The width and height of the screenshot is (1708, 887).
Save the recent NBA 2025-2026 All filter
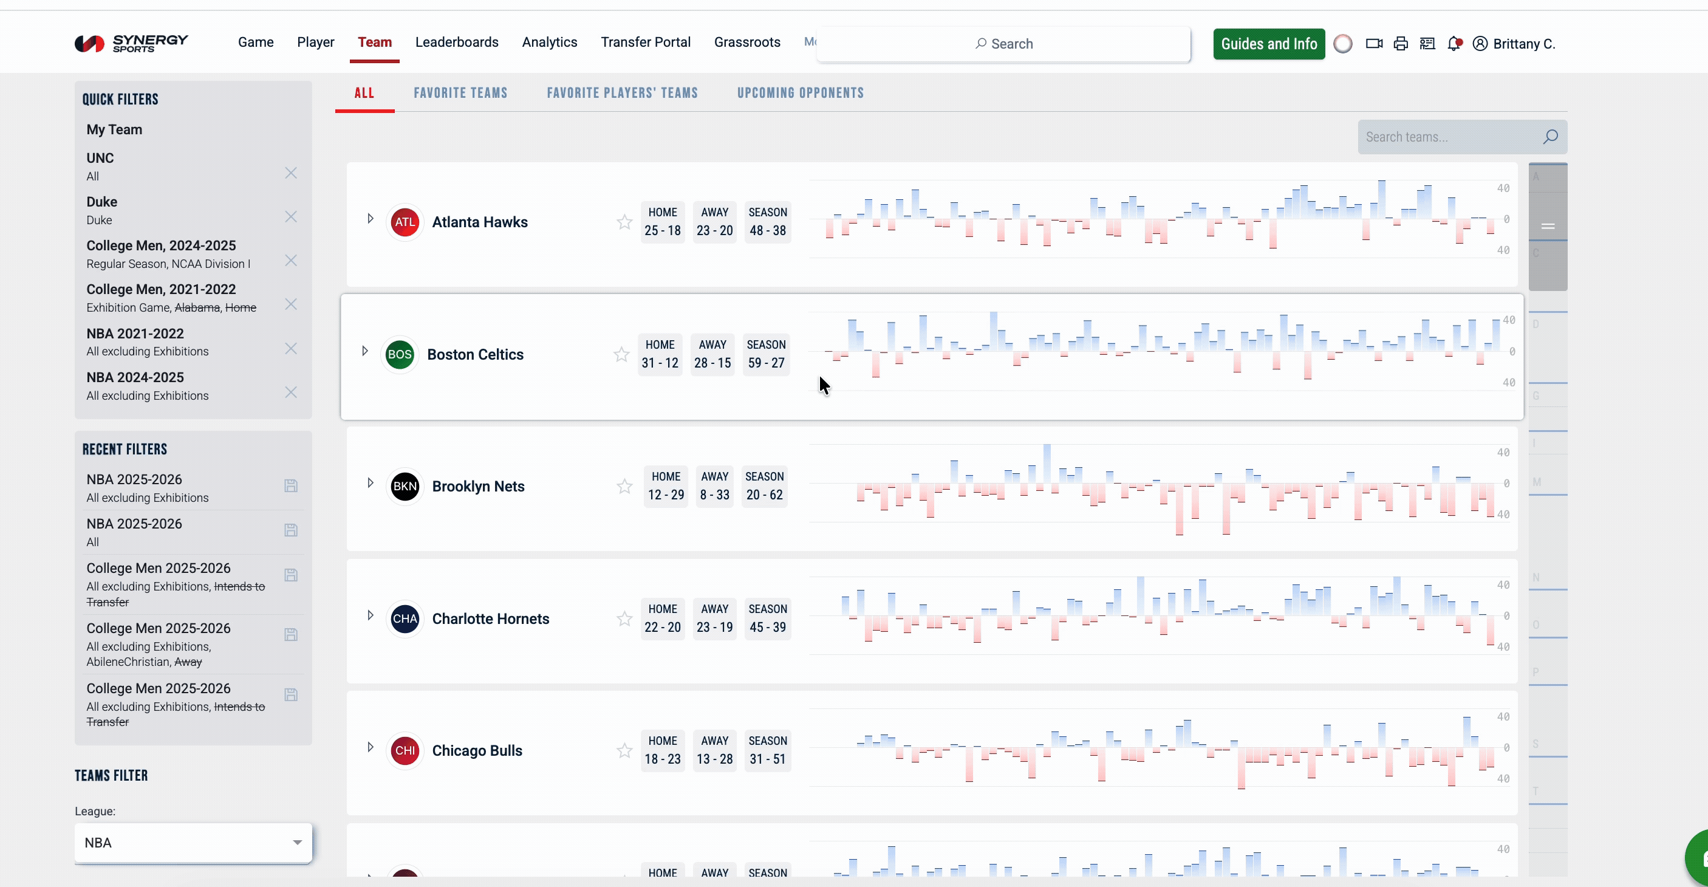point(290,530)
